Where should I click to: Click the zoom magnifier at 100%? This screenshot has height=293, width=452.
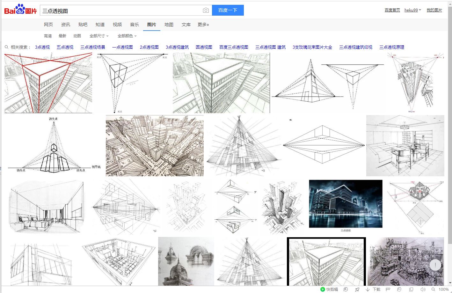tap(433, 289)
